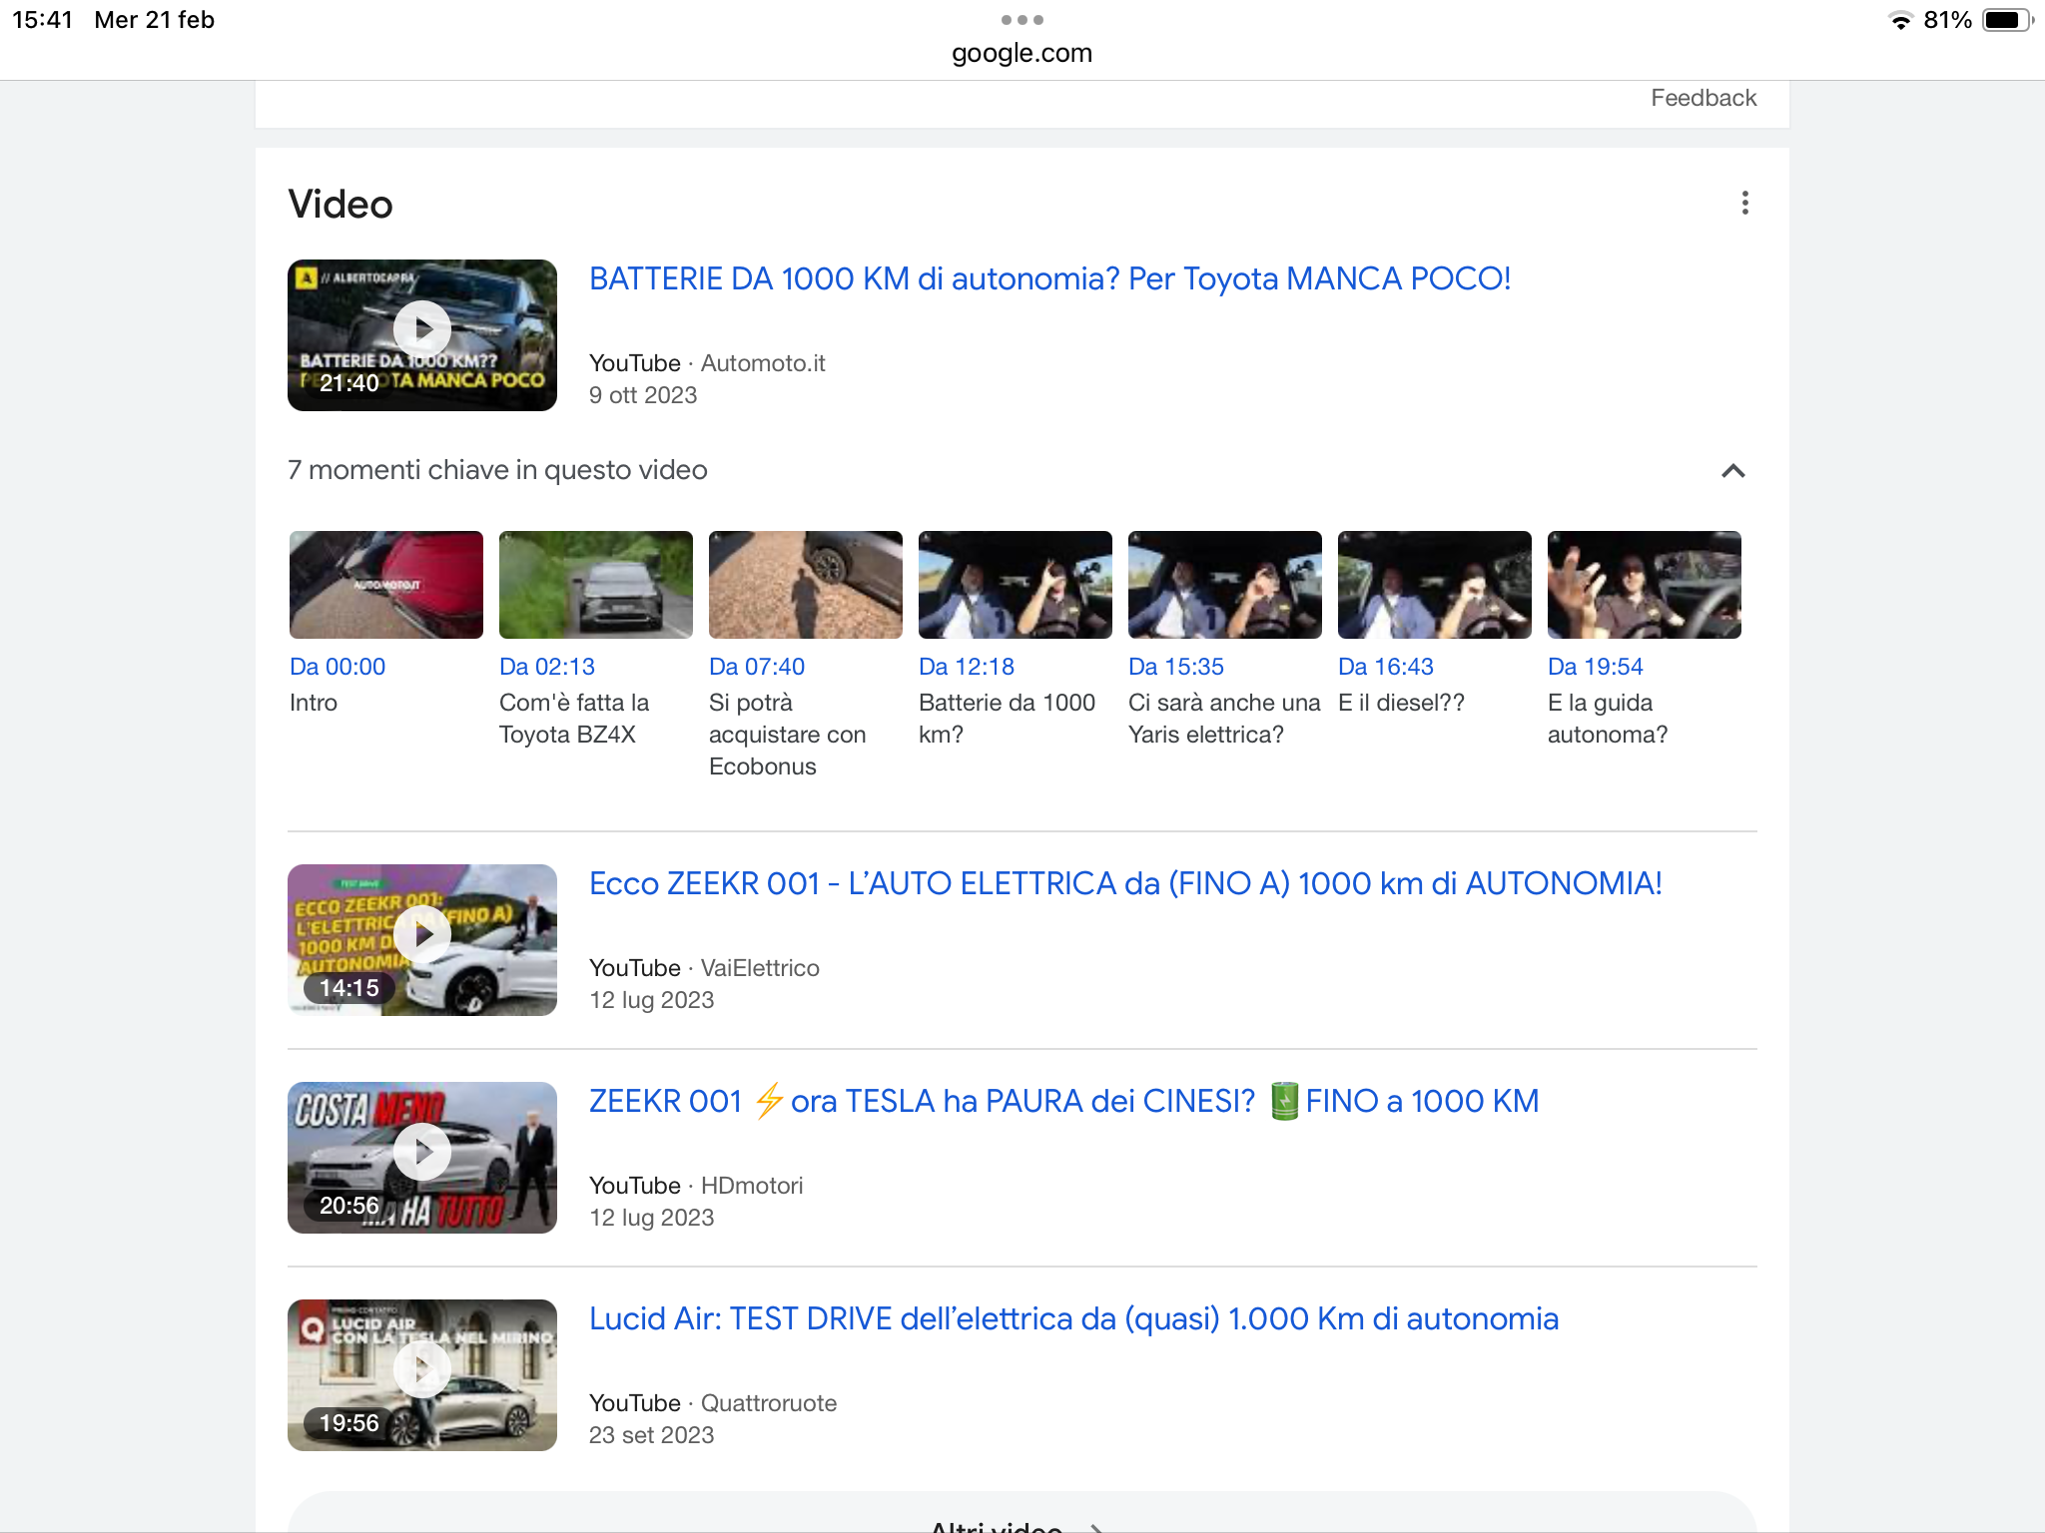This screenshot has height=1533, width=2045.
Task: Select the Da 07:40 Ecobonus thumbnail
Action: [x=805, y=585]
